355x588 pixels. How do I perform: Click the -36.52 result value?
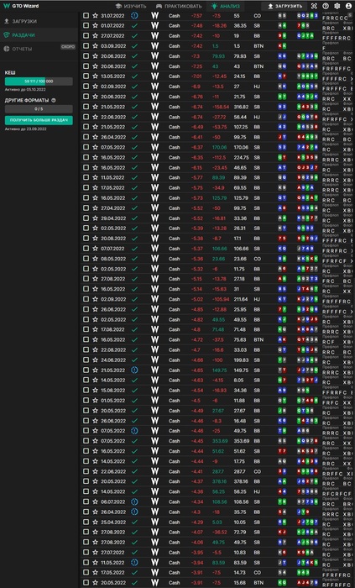point(219,532)
